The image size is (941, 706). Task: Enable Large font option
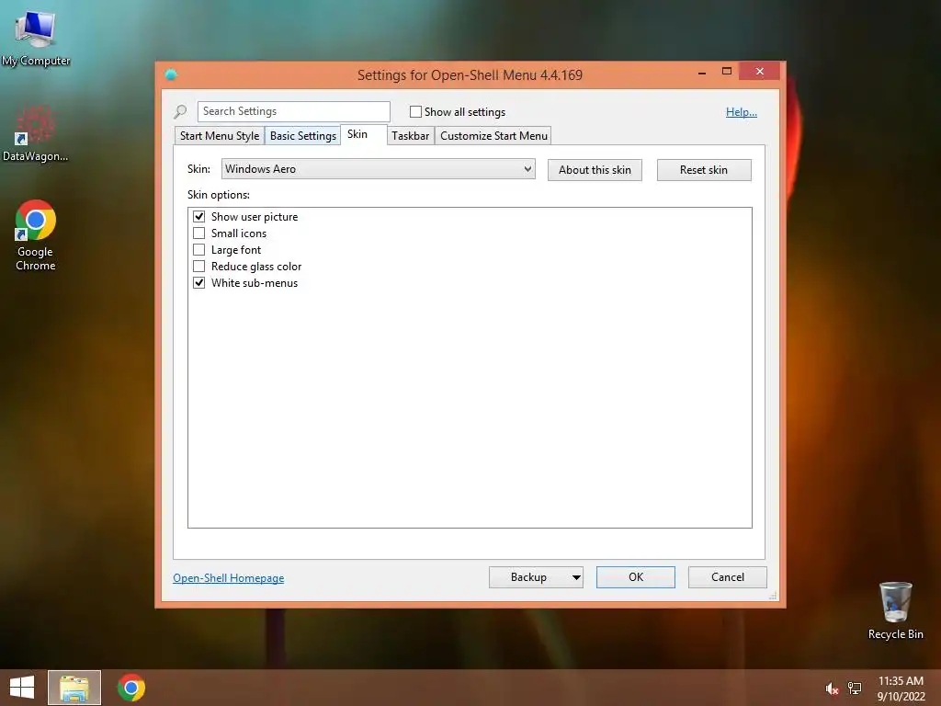199,250
